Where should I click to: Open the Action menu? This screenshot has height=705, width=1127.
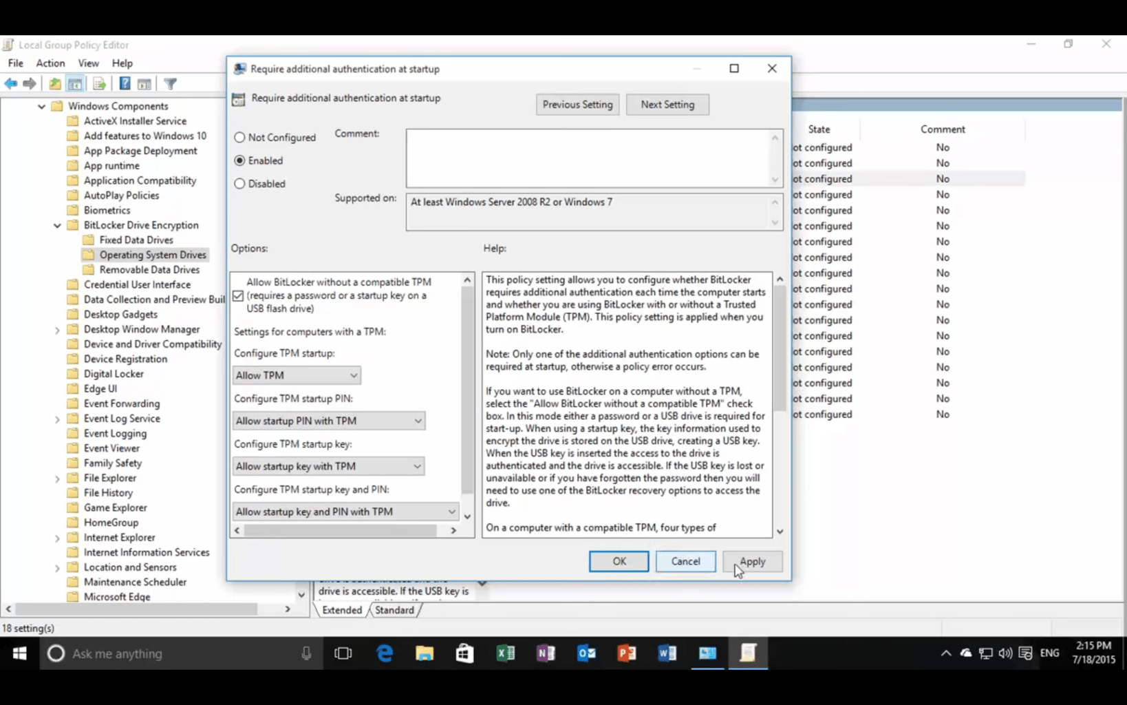point(50,63)
